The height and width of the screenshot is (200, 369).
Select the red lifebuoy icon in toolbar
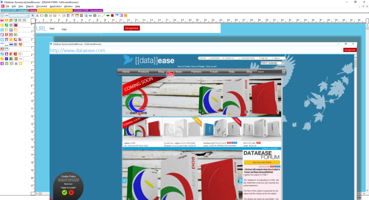(82, 16)
